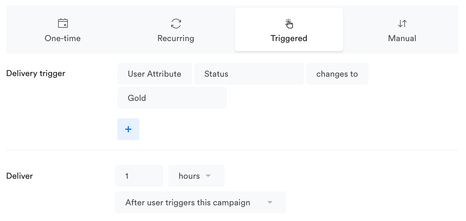Add a new delivery trigger with plus
The image size is (466, 221).
point(128,129)
